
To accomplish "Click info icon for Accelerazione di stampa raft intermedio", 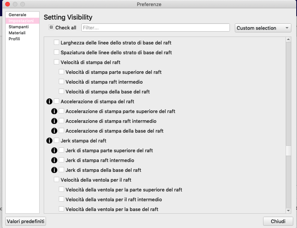I will click(x=54, y=121).
